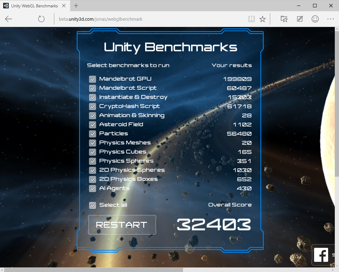
Task: Disable the CryptoHash Script benchmark
Action: (93, 106)
